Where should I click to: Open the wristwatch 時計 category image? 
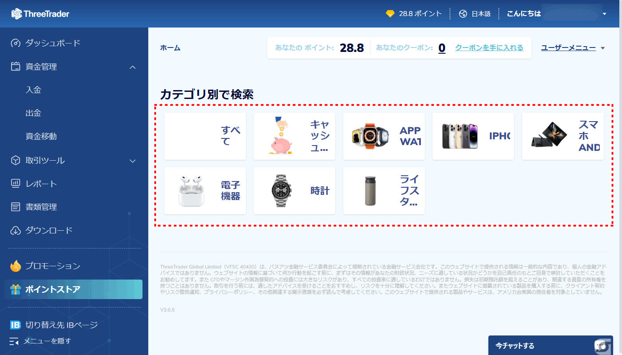tap(281, 191)
